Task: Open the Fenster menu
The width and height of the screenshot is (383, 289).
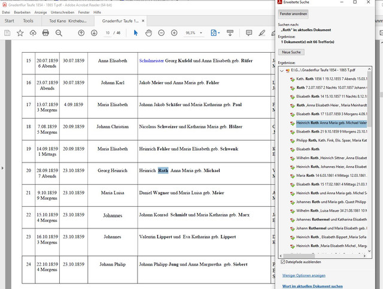Action: 84,12
